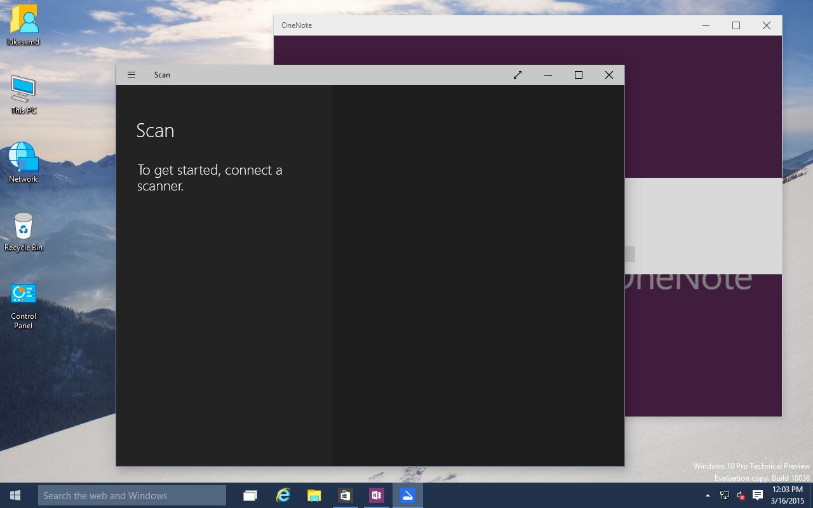The image size is (813, 508).
Task: Open the clock showing 12:03 PM
Action: tap(788, 495)
